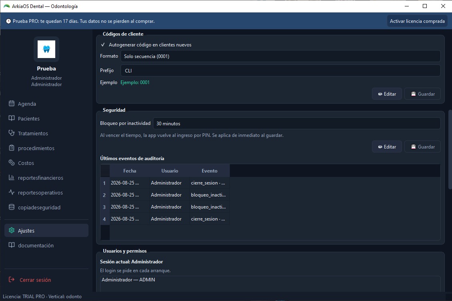Click the copiadeseguridad database icon
This screenshot has height=301, width=452.
tap(12, 207)
